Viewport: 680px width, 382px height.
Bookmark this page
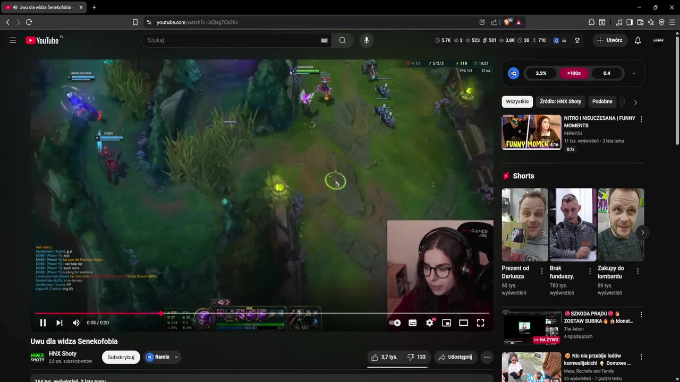click(135, 22)
